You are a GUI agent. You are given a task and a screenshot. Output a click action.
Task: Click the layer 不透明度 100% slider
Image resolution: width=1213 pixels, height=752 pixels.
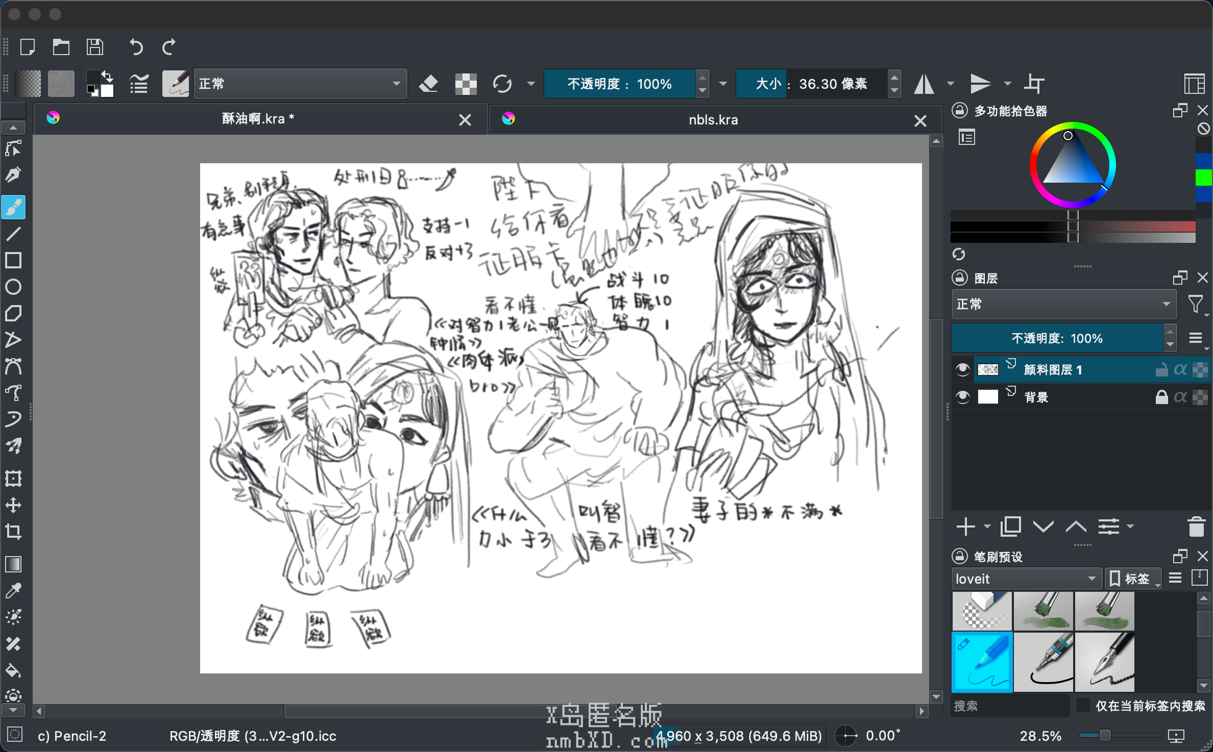point(1057,338)
